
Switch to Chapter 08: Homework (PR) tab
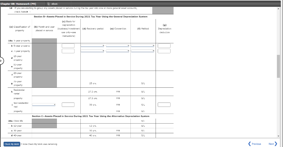click(18, 4)
